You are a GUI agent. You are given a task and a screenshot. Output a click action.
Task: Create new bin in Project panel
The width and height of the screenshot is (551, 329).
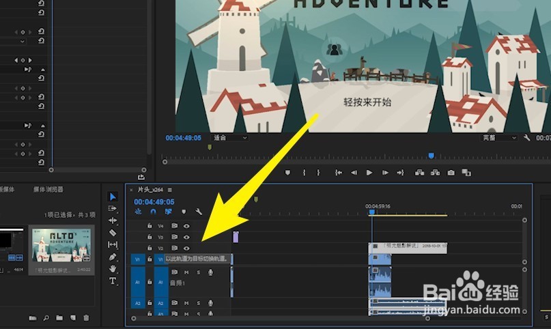tap(59, 318)
